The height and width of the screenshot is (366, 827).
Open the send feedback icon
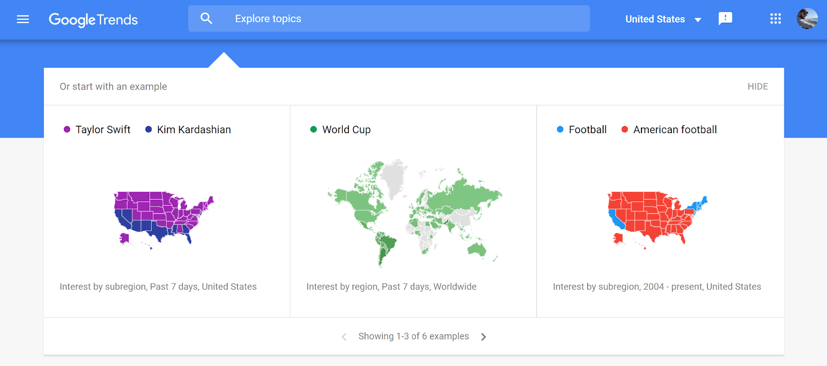pos(725,19)
